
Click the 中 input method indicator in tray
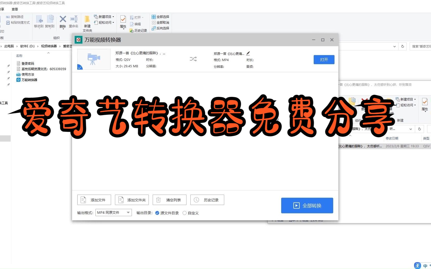[425, 266]
